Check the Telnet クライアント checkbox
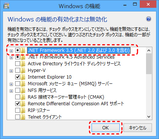This screenshot has height=139, width=159. (17, 117)
